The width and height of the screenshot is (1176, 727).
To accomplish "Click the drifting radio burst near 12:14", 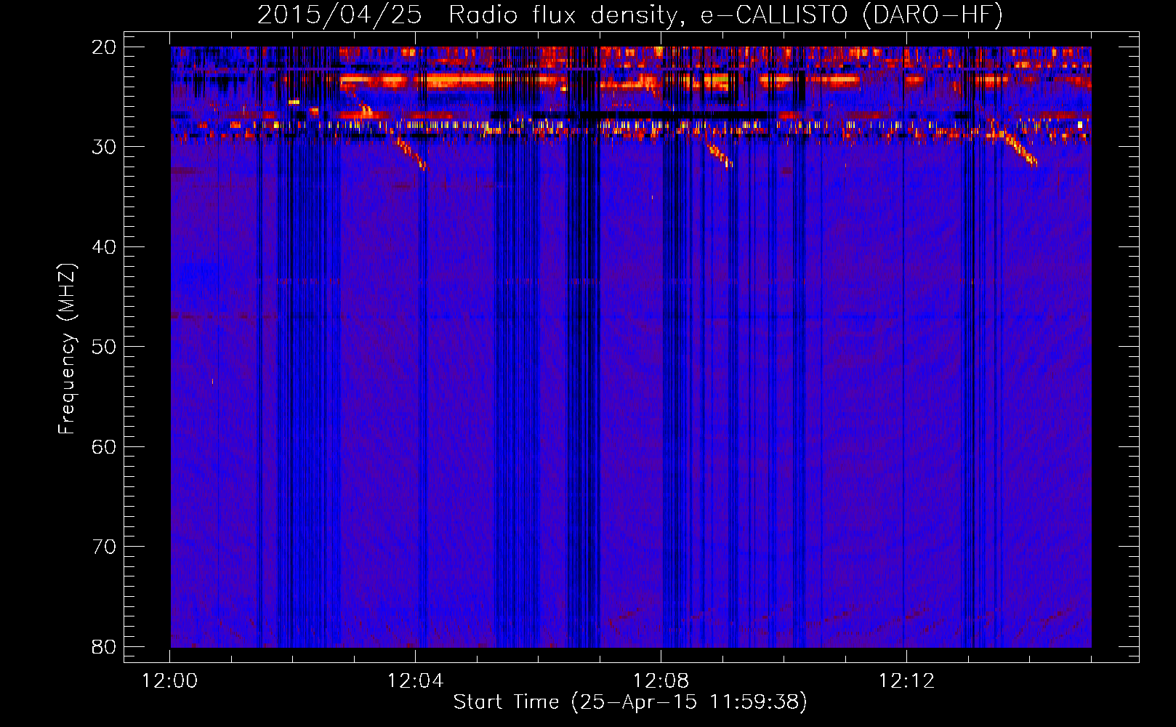I will click(x=1020, y=150).
